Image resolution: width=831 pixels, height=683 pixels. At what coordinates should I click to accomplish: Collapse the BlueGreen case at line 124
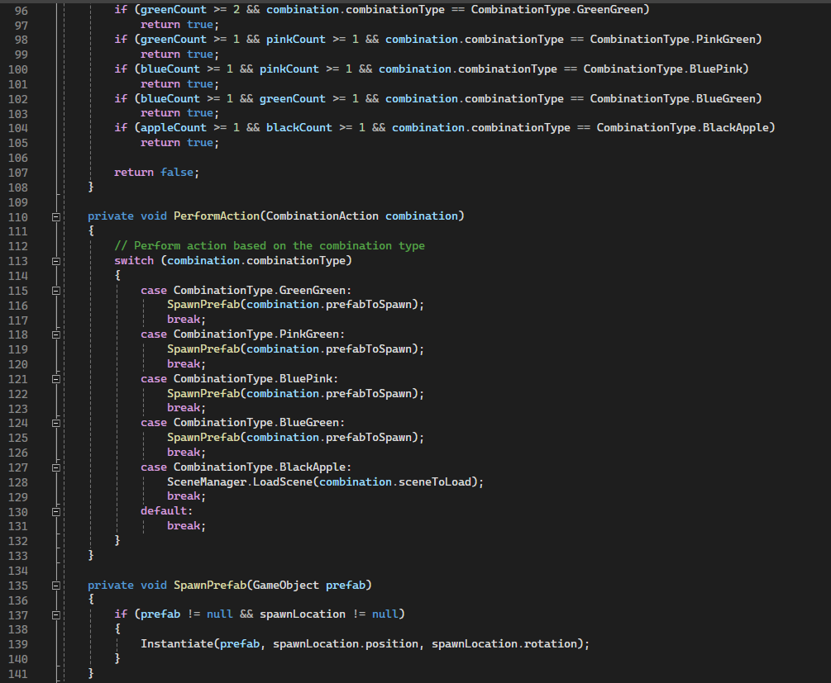tap(55, 423)
